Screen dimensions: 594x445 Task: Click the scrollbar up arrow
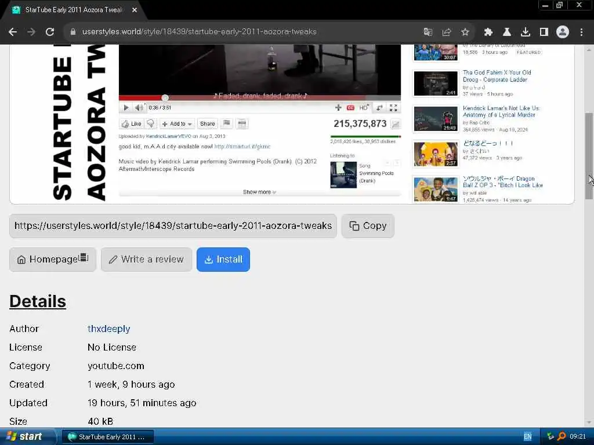[x=589, y=50]
